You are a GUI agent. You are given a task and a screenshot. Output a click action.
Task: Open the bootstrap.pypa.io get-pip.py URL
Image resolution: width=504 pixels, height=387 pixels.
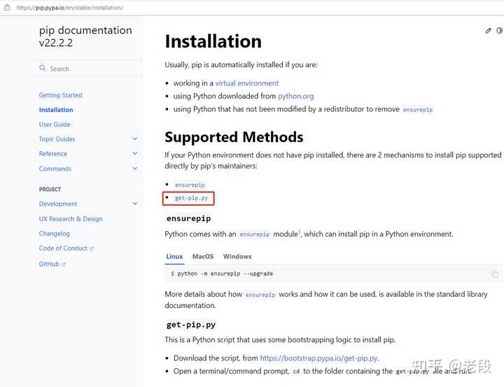pos(318,358)
